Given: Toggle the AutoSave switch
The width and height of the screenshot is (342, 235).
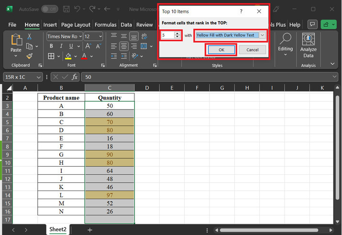Looking at the screenshot, I should point(49,9).
